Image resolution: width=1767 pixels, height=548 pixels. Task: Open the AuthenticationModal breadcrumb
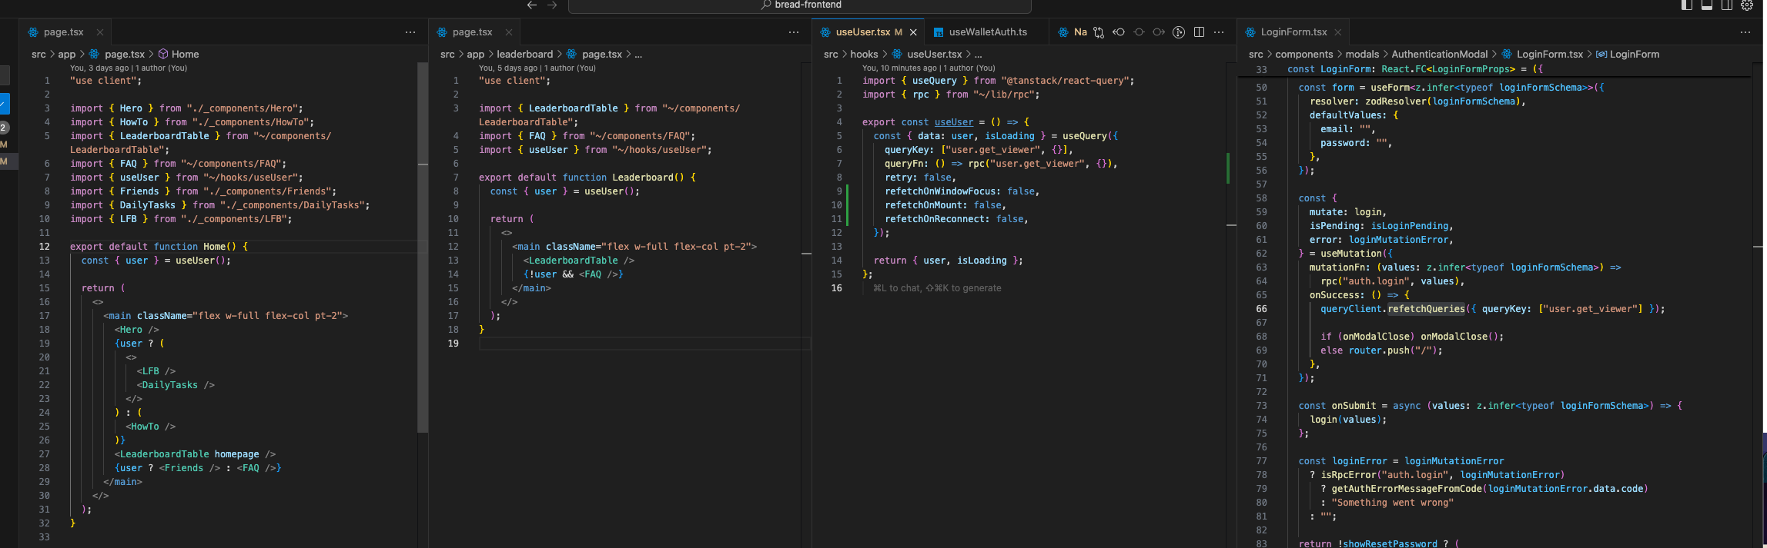[1439, 55]
